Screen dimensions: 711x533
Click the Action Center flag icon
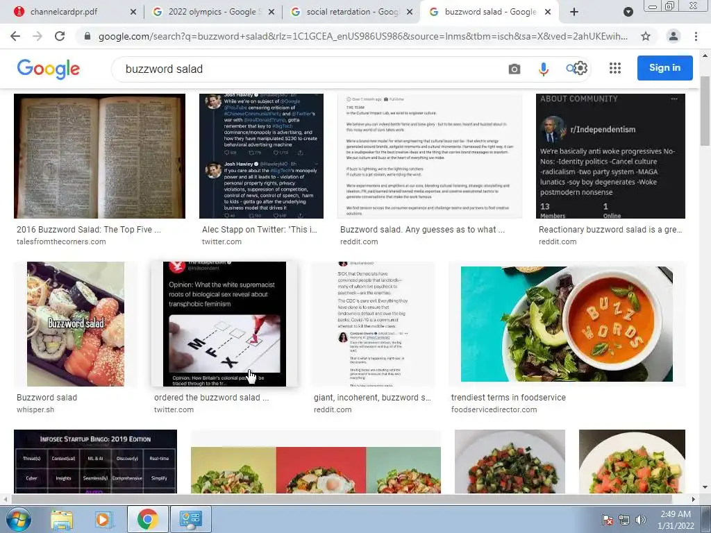click(607, 520)
